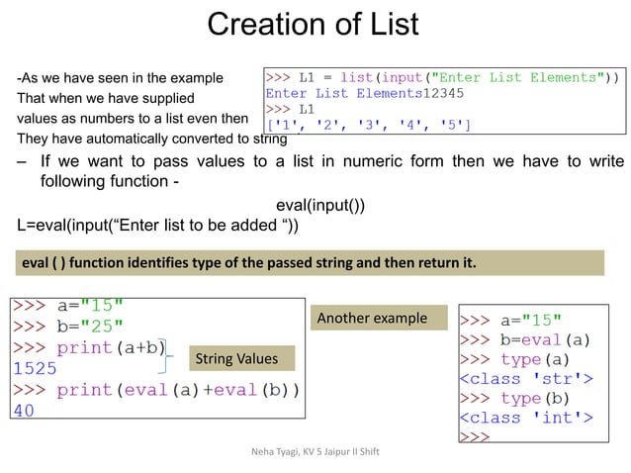
Task: Click the 'eval ( ) function identifies type' banner
Action: [310, 263]
